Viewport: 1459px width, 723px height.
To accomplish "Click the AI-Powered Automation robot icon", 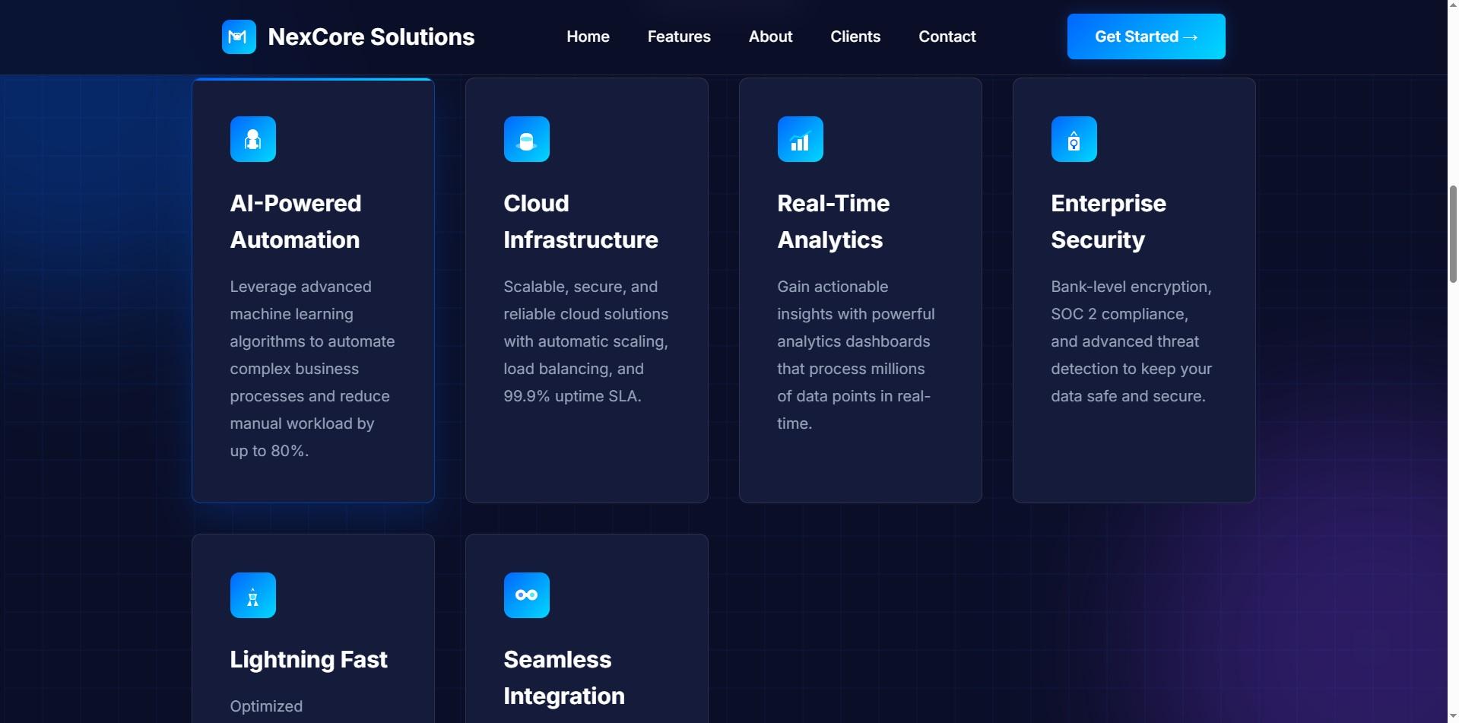I will 253,139.
